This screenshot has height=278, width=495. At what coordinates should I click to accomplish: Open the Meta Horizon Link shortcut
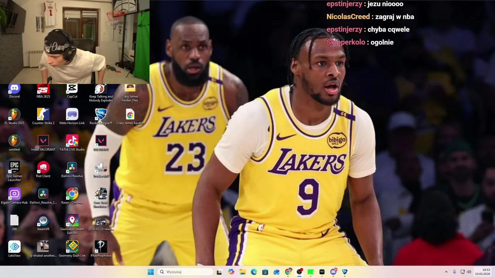point(72,117)
